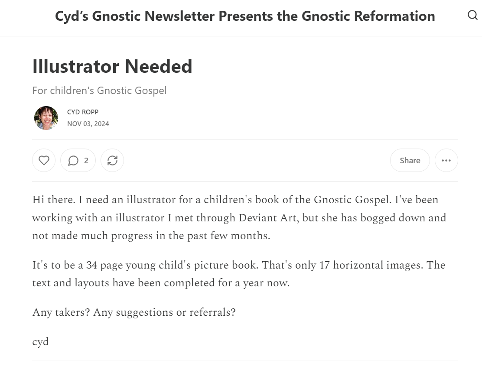Open the three-dot more options menu

pos(446,160)
